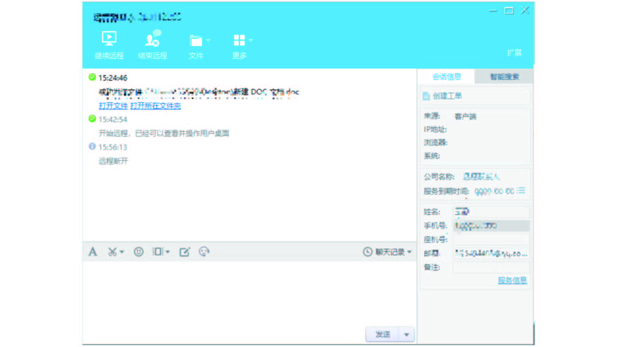Open the calendar icon beside 服务到期时间
Image resolution: width=617 pixels, height=347 pixels.
click(521, 190)
